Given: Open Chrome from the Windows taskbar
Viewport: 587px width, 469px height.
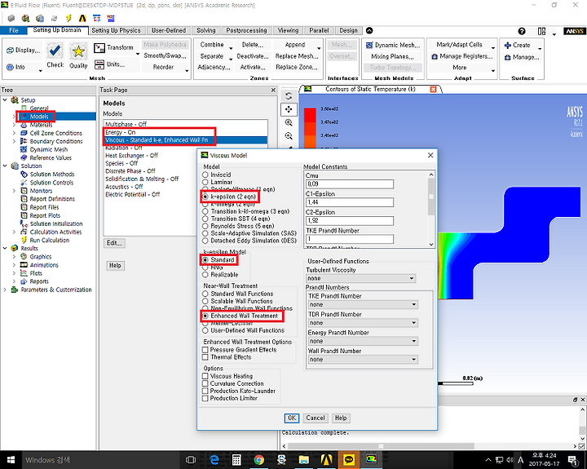Looking at the screenshot, I should 258,460.
